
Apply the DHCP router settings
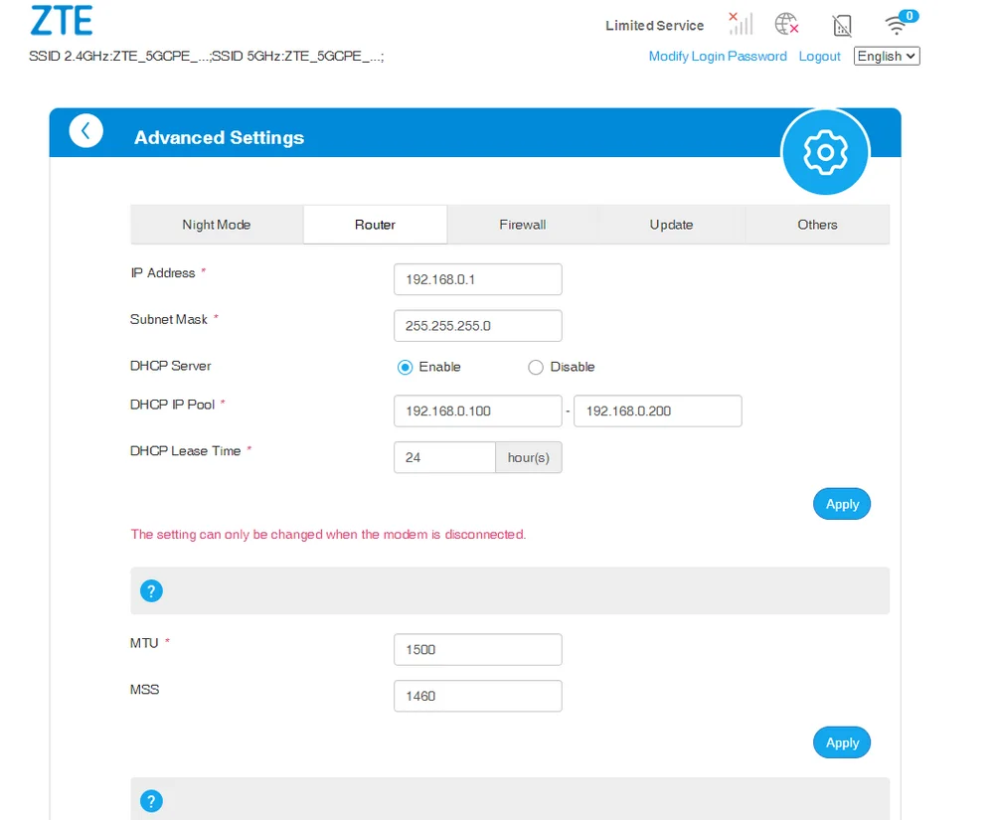coord(842,504)
